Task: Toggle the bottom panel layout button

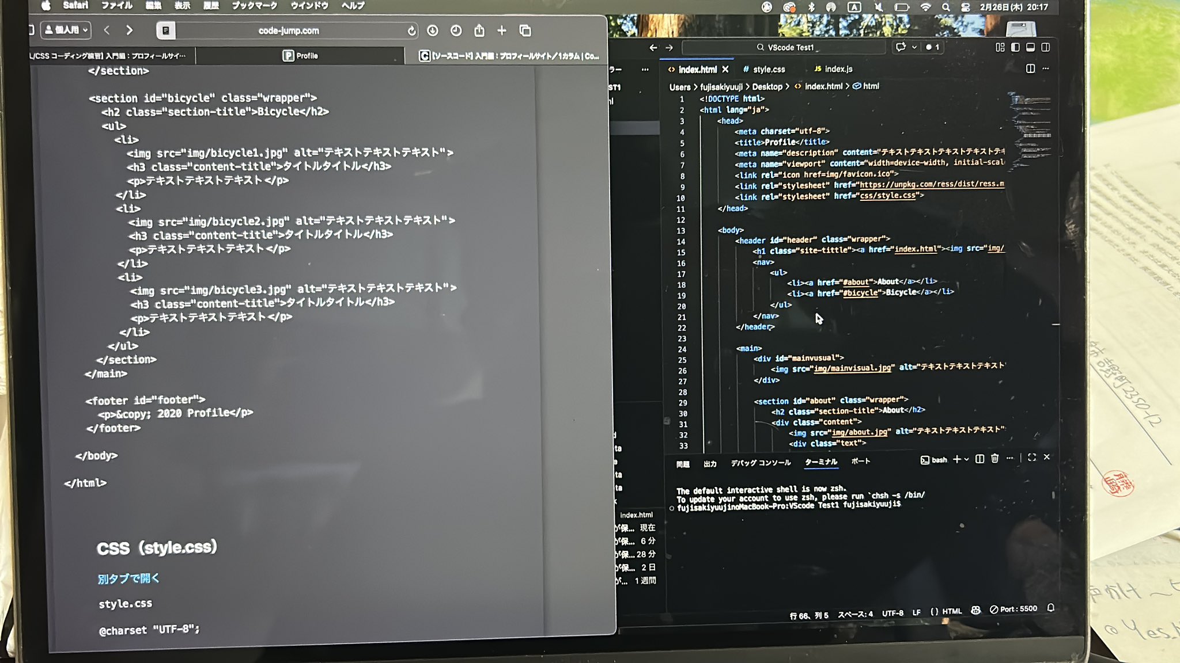Action: coord(1030,47)
